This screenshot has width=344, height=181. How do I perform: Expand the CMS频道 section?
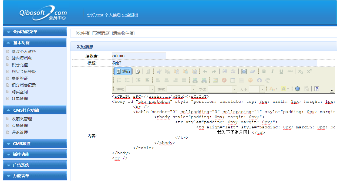(x=35, y=144)
